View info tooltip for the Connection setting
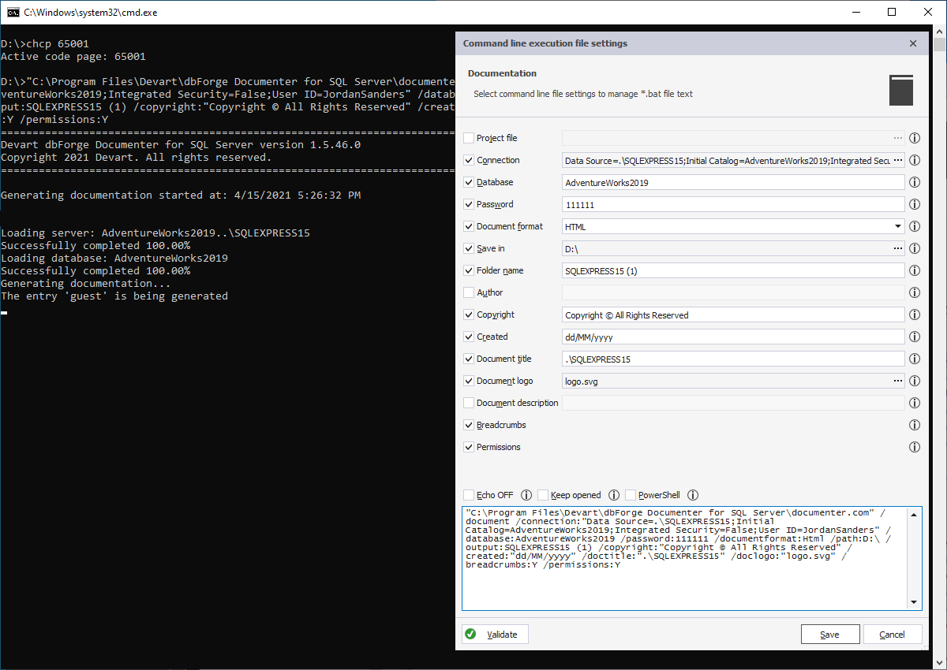The image size is (947, 670). point(915,160)
